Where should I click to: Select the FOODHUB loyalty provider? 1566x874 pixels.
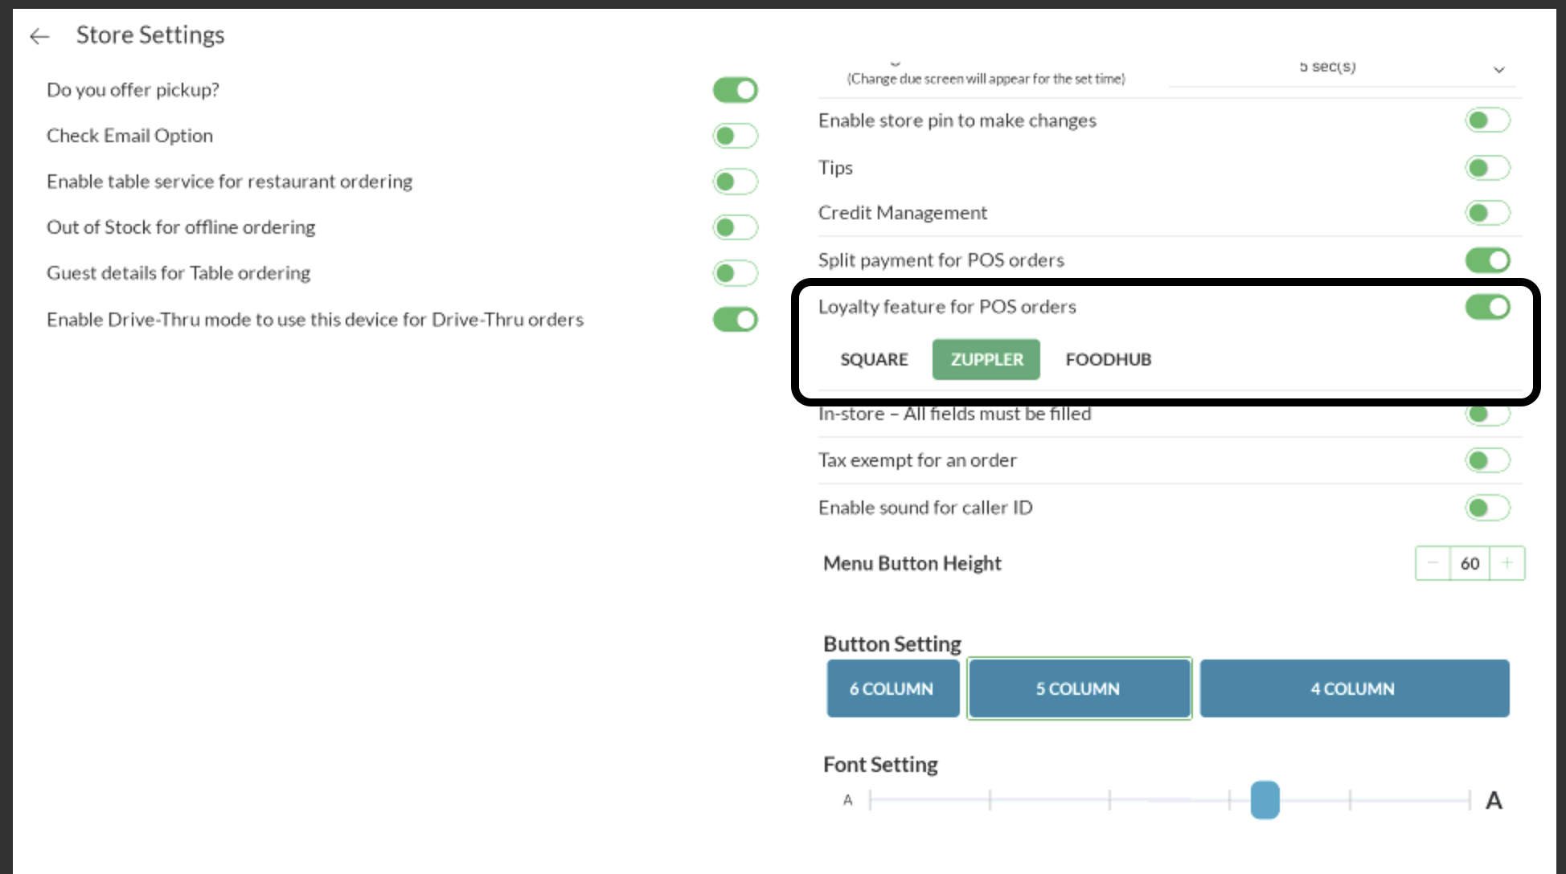(x=1108, y=359)
